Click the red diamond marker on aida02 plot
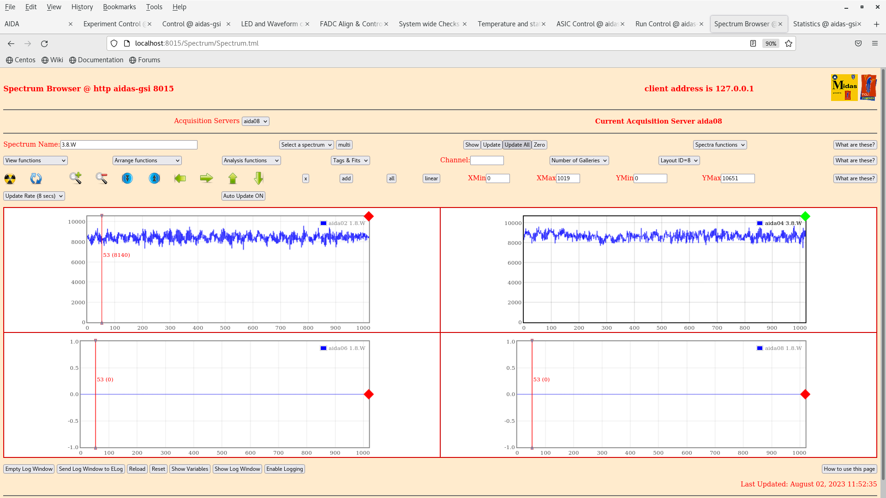 369,216
